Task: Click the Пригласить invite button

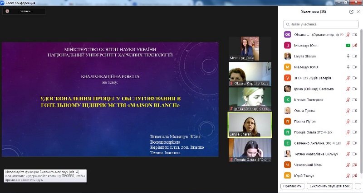Action: (292, 186)
